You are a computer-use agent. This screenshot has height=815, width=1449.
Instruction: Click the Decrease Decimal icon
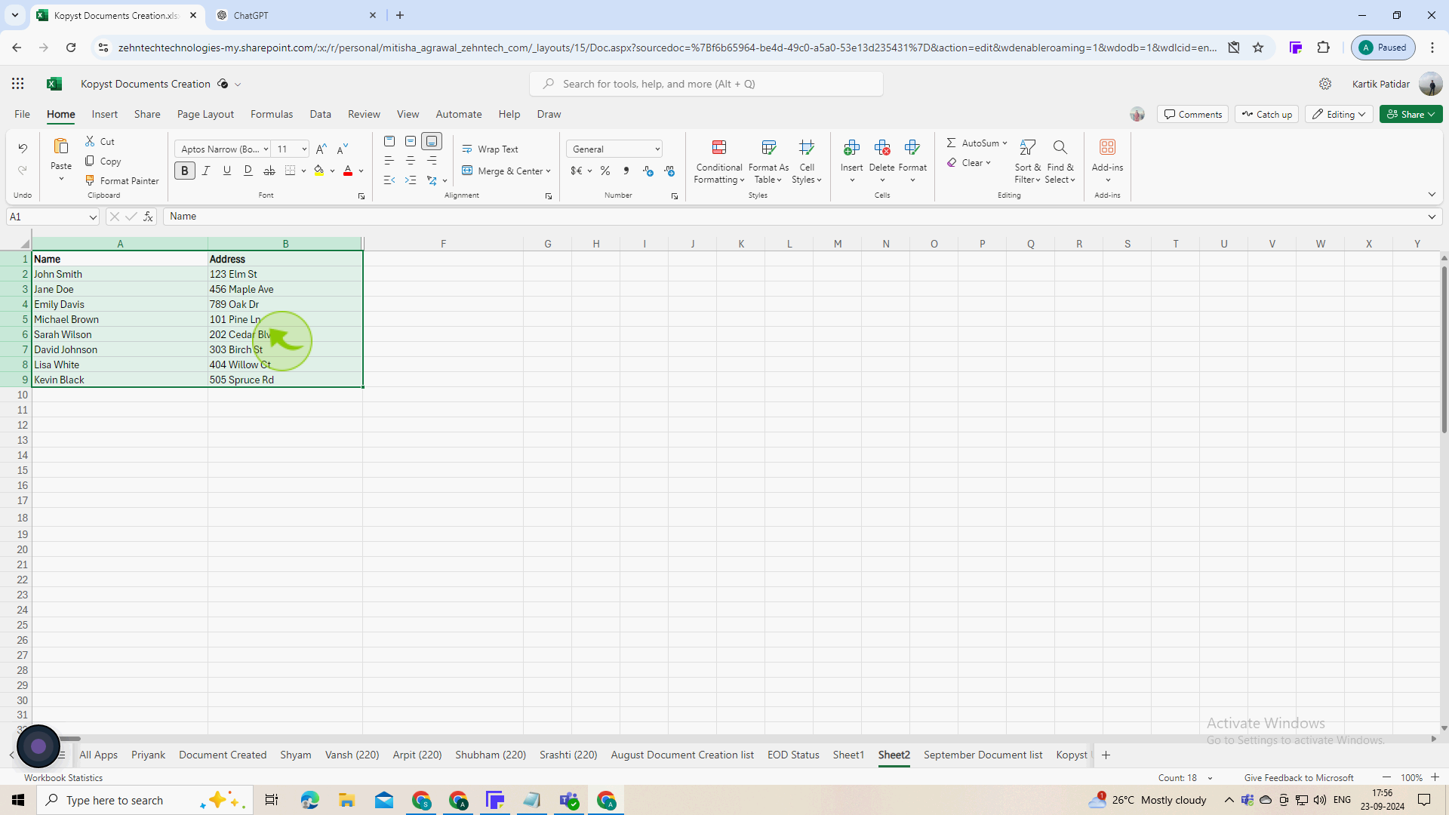(669, 171)
